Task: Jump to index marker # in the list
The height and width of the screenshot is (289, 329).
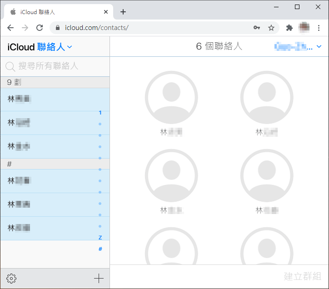Action: (100, 249)
